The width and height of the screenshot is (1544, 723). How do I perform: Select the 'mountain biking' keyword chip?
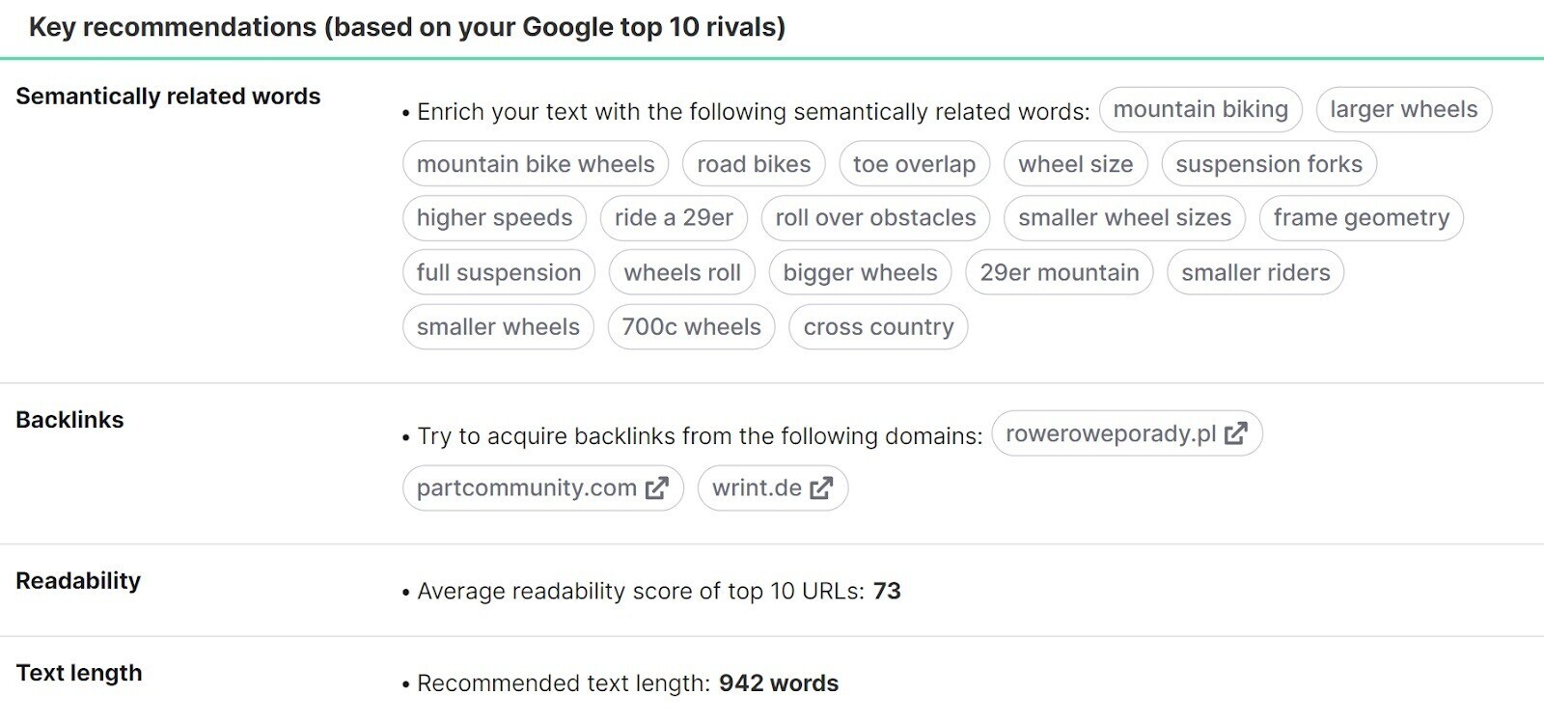pos(1200,109)
